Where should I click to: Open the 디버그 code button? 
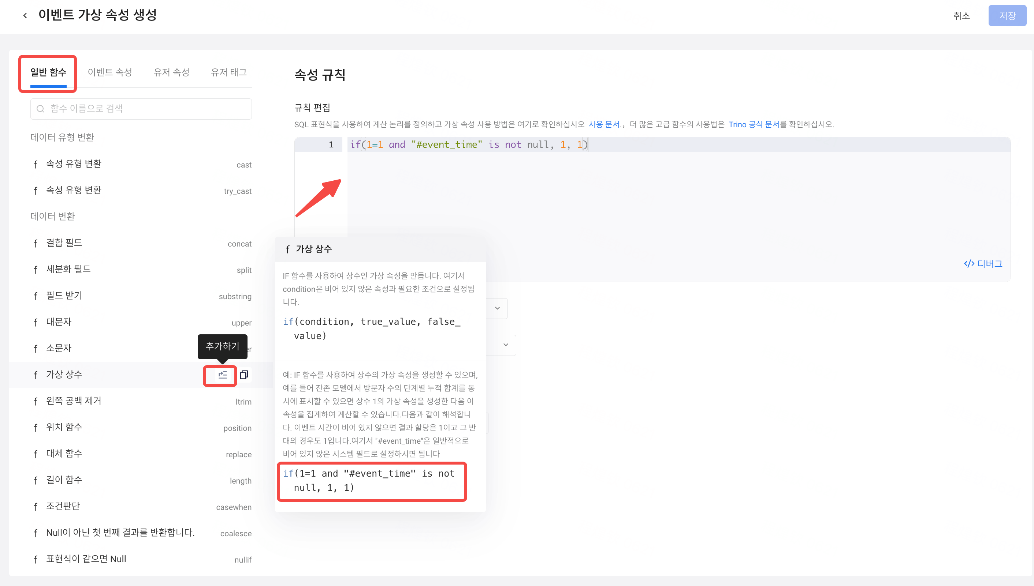click(983, 264)
